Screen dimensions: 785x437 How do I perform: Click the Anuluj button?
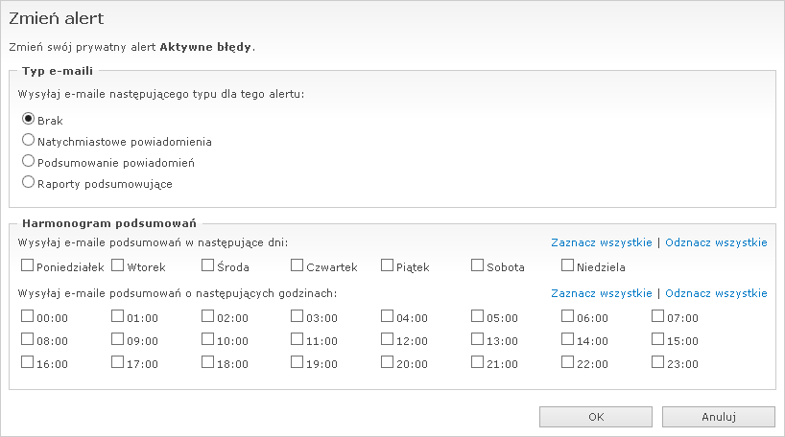[718, 417]
